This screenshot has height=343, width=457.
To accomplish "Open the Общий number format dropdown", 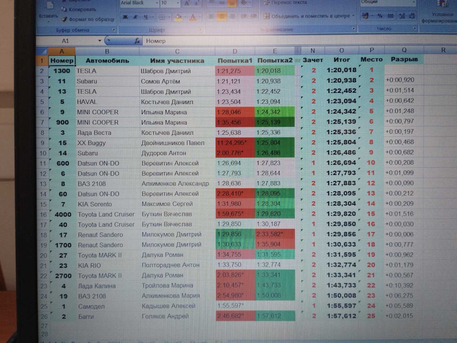I will point(414,2).
